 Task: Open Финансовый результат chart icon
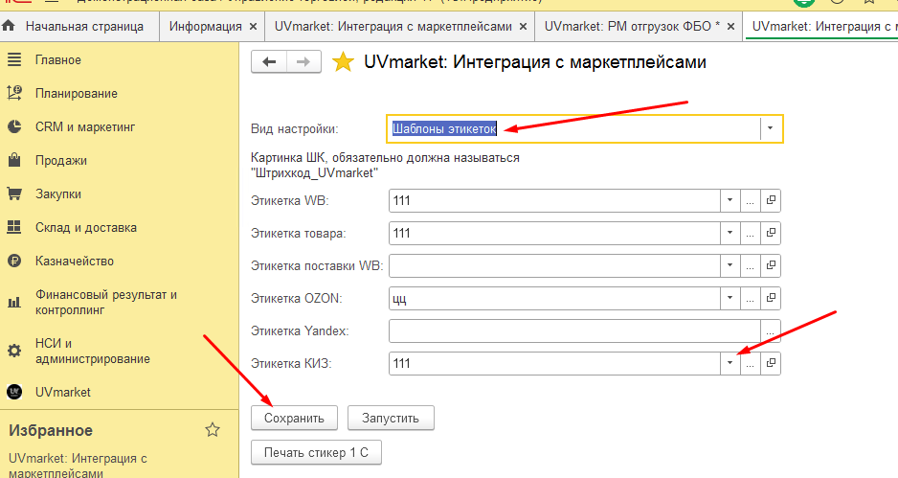pyautogui.click(x=14, y=302)
